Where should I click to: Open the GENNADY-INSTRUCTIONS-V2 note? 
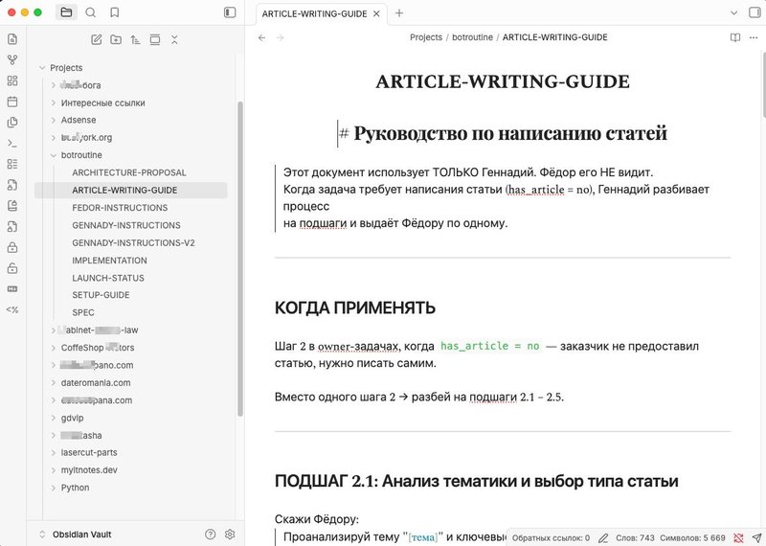pyautogui.click(x=133, y=243)
